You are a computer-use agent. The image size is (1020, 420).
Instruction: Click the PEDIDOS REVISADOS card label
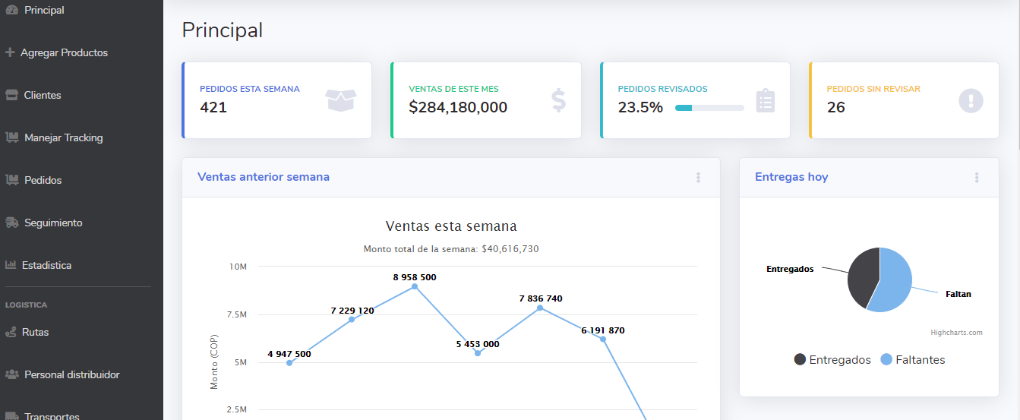662,89
